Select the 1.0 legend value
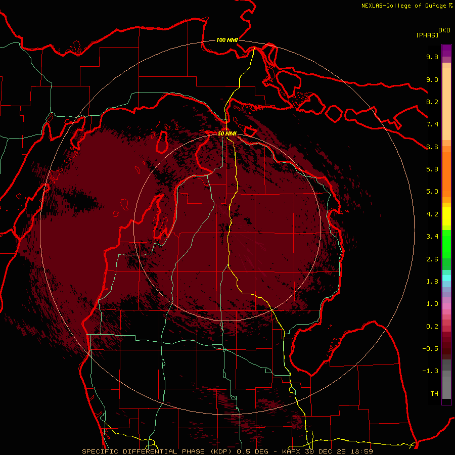455x455 pixels. (432, 304)
